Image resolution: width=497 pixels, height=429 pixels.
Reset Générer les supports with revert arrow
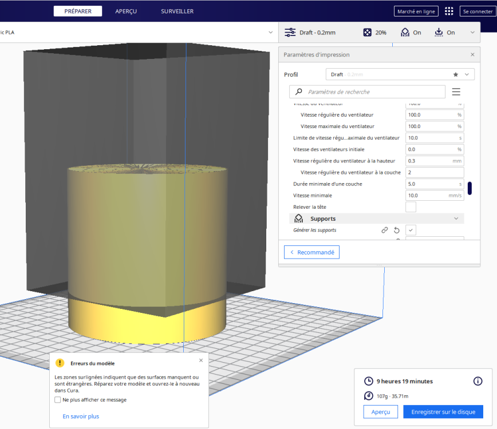(397, 230)
